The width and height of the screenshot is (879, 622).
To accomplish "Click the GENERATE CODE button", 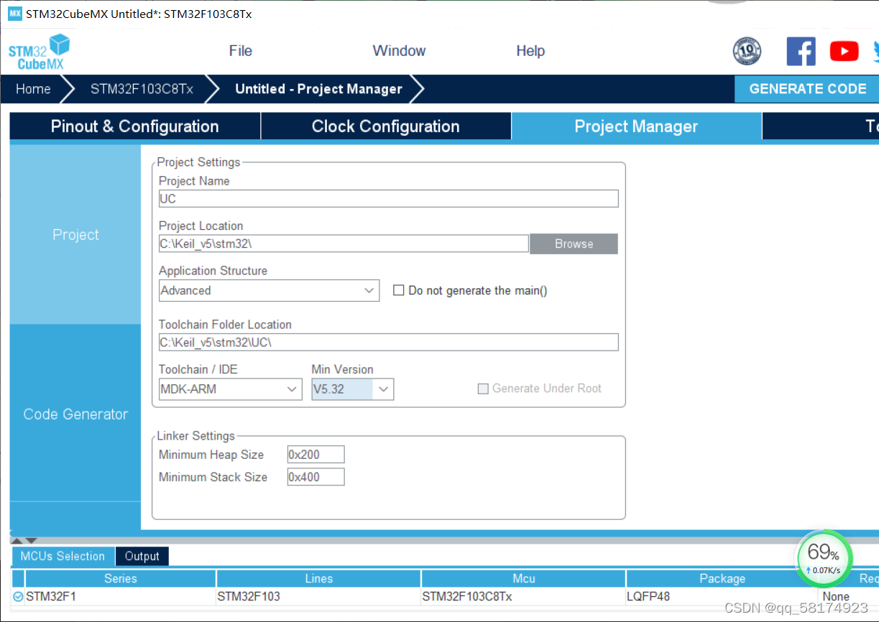I will click(x=807, y=89).
